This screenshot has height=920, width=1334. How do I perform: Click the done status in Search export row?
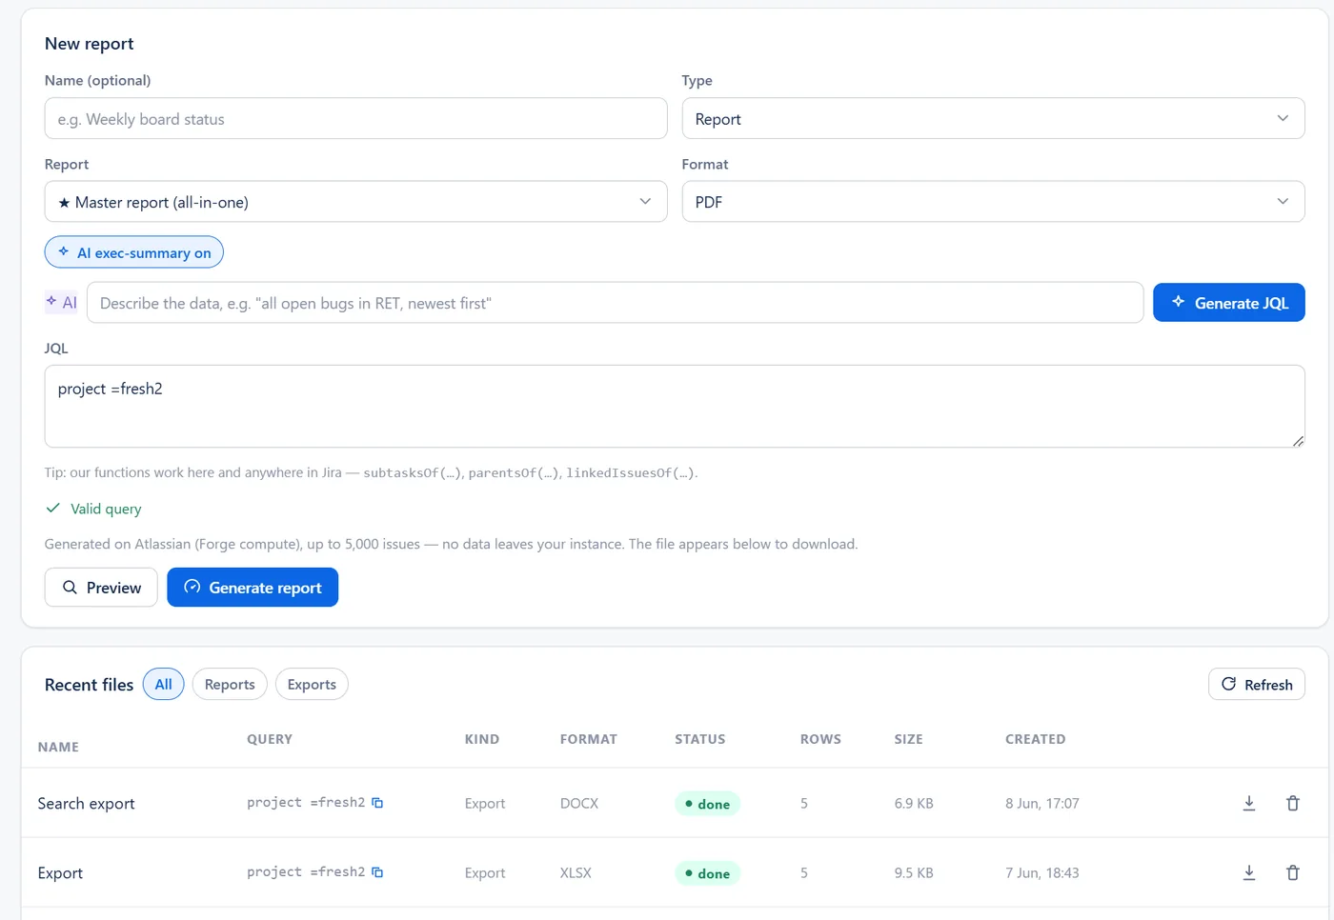[x=707, y=804]
